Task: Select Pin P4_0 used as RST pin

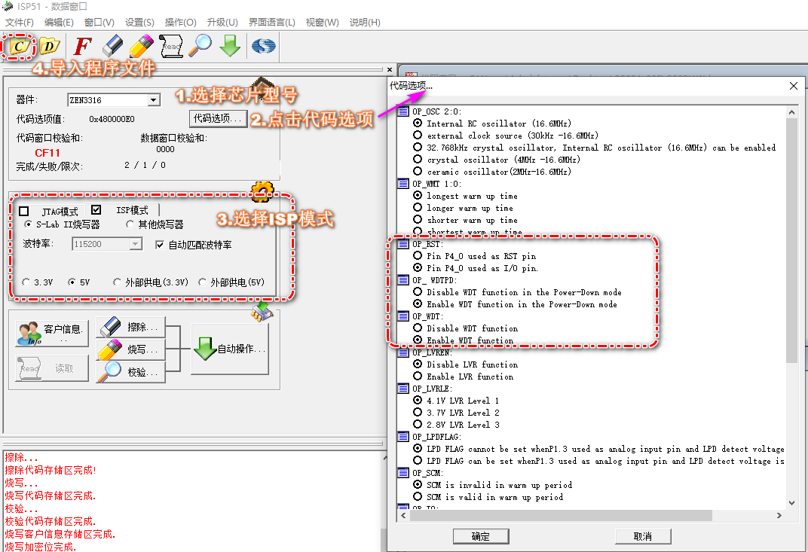Action: (418, 255)
